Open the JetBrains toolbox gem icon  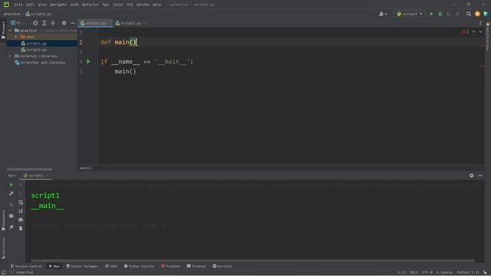point(486,14)
